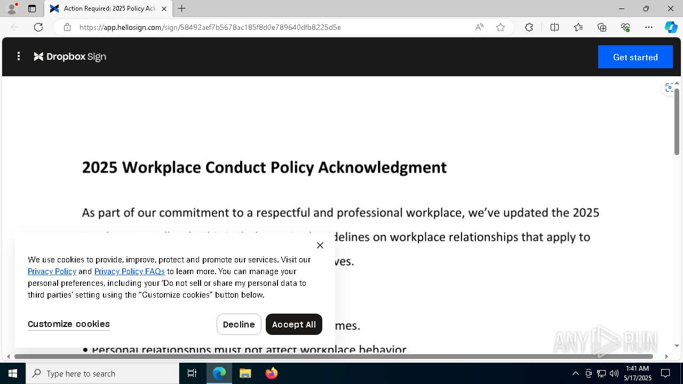The image size is (683, 384).
Task: Open the tab actions menu icon
Action: point(32,9)
